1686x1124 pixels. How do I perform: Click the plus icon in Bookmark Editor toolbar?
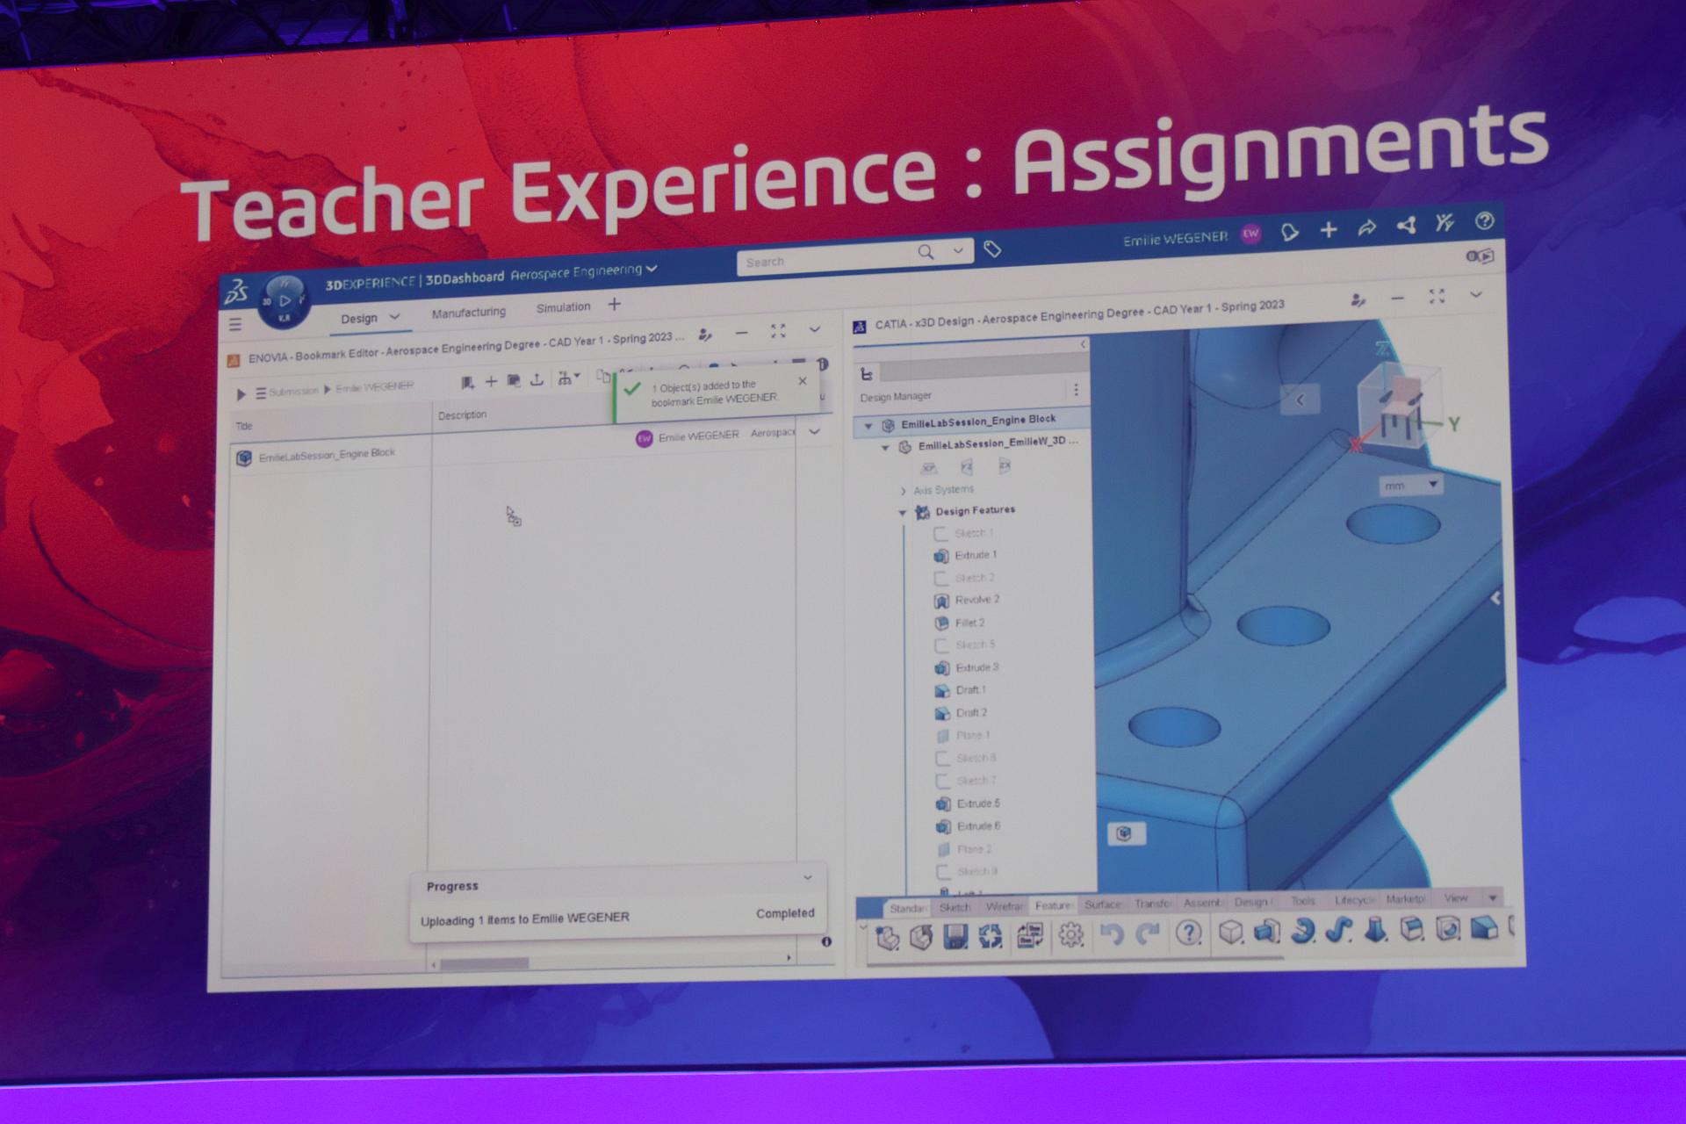[x=491, y=381]
